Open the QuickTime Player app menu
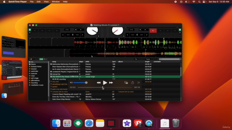Screen dimensions: 232x130 click(18, 1)
